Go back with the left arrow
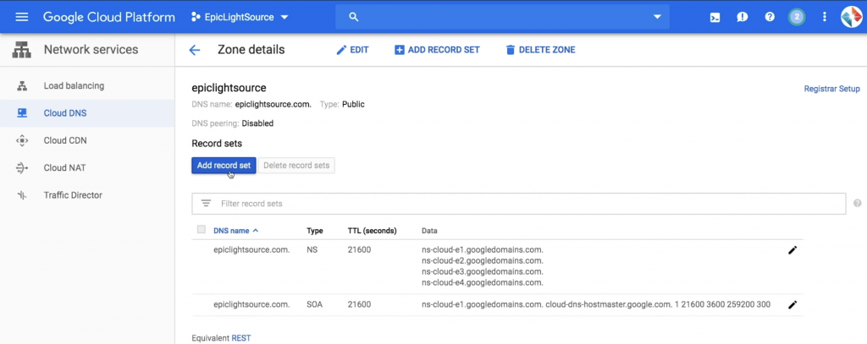This screenshot has width=867, height=344. click(194, 50)
